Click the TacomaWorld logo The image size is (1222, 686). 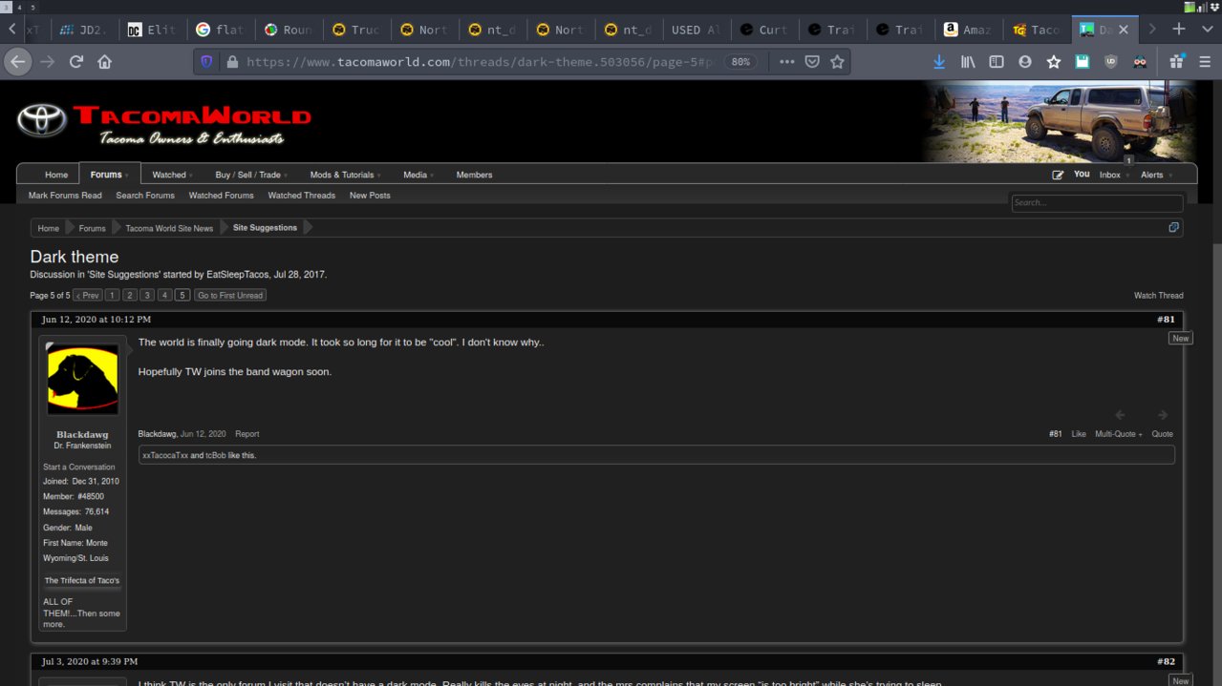164,123
